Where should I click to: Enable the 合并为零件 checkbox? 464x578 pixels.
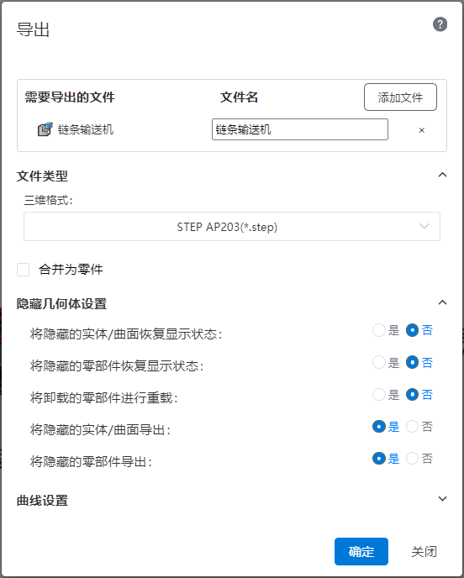pyautogui.click(x=24, y=270)
